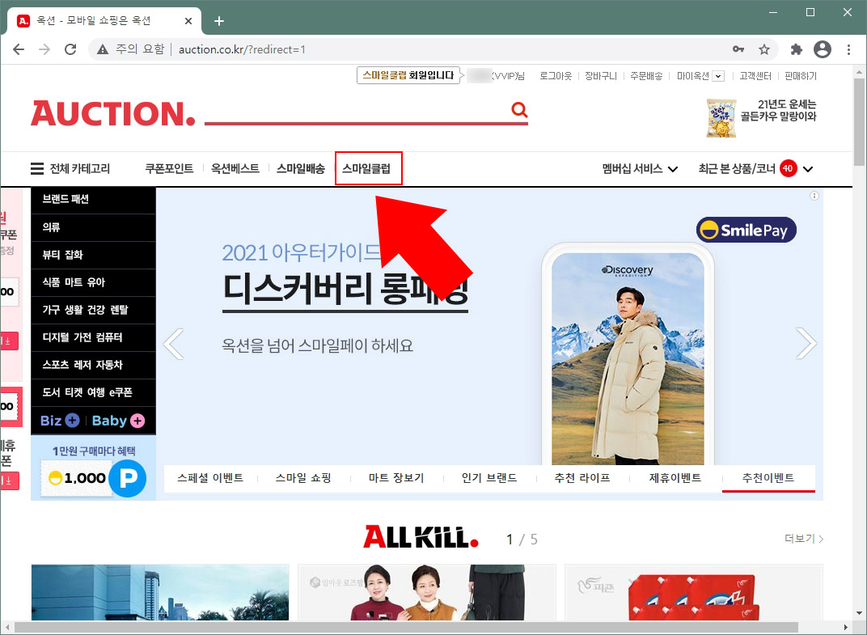This screenshot has width=867, height=635.
Task: Open the 고객센터 link
Action: [755, 76]
